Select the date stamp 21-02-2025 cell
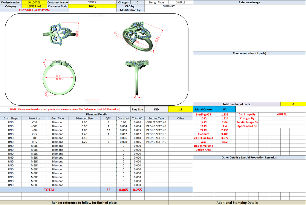This screenshot has height=205, width=306. [x=34, y=10]
